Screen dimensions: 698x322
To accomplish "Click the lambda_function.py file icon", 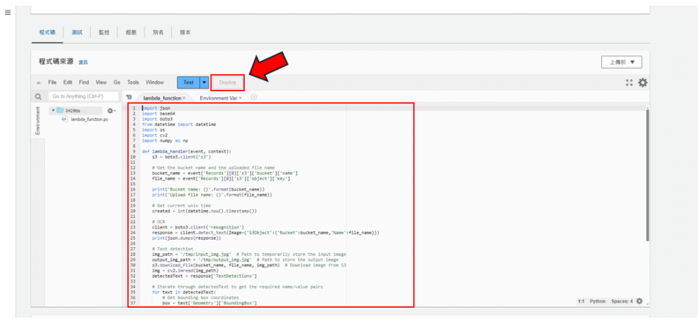I will click(x=65, y=120).
